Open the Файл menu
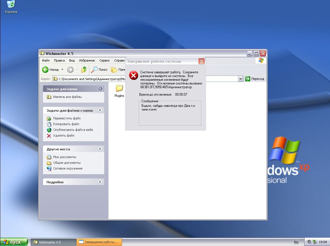 click(x=46, y=60)
